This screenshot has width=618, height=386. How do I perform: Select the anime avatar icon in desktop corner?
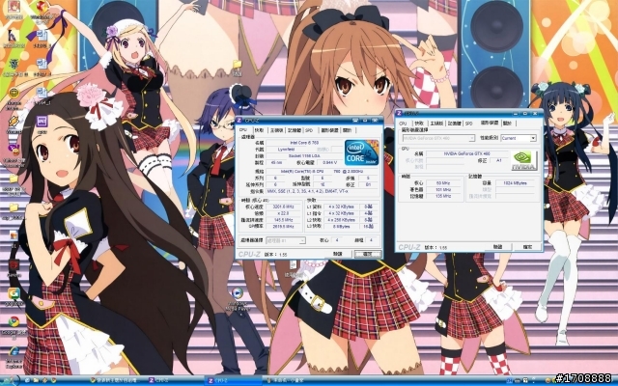point(13,7)
